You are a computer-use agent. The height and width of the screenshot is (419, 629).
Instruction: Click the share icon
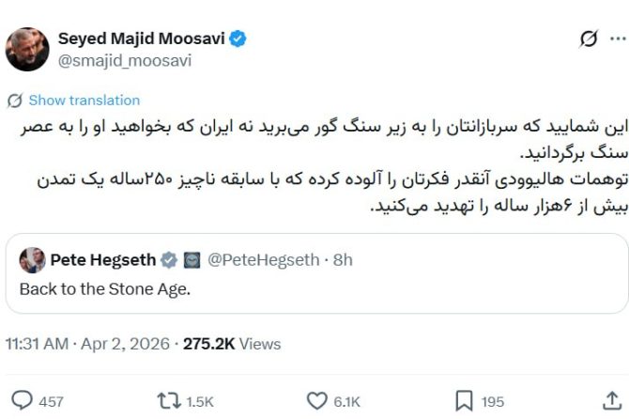(612, 401)
